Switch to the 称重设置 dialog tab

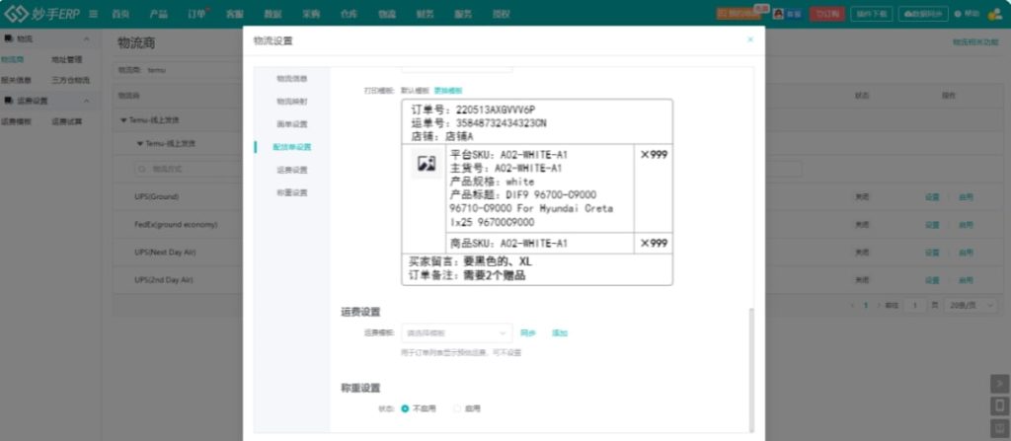292,192
